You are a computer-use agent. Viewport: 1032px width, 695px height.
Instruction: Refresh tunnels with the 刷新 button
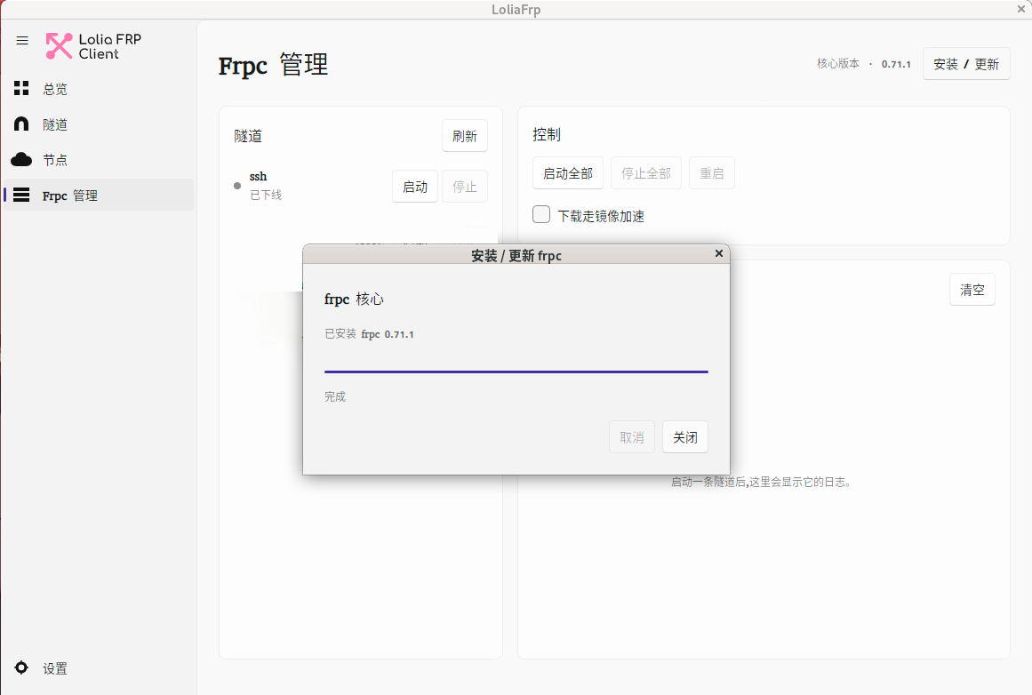click(x=465, y=136)
